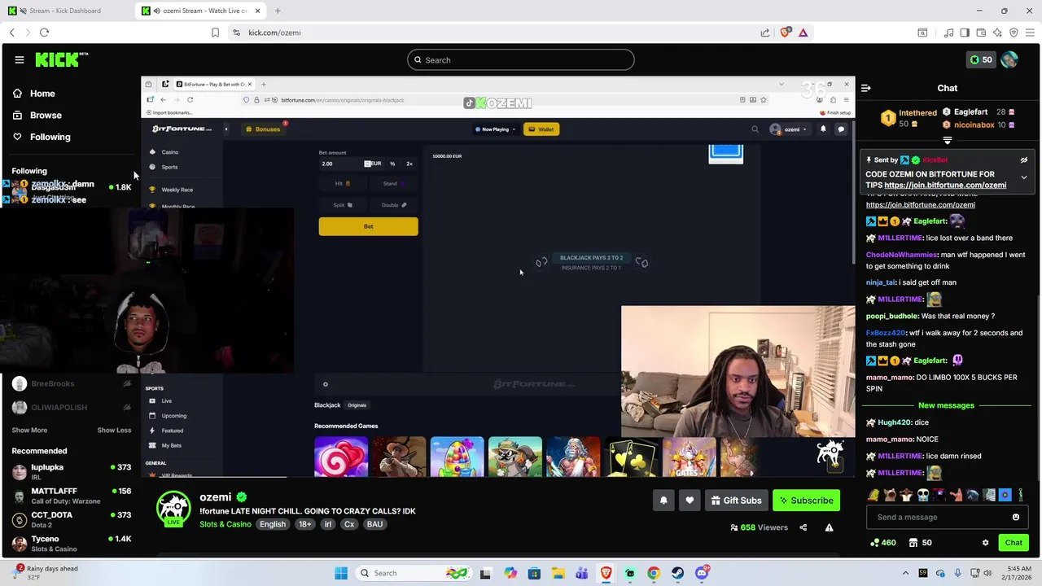Click the Brave Rewards triangle icon
This screenshot has height=586, width=1042.
click(803, 33)
